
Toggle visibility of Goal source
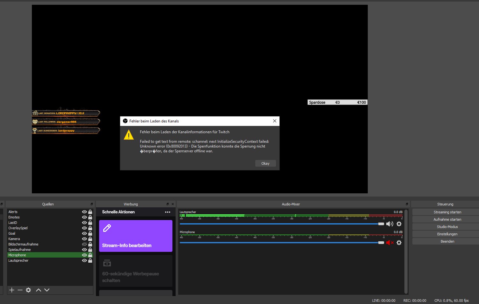(84, 233)
